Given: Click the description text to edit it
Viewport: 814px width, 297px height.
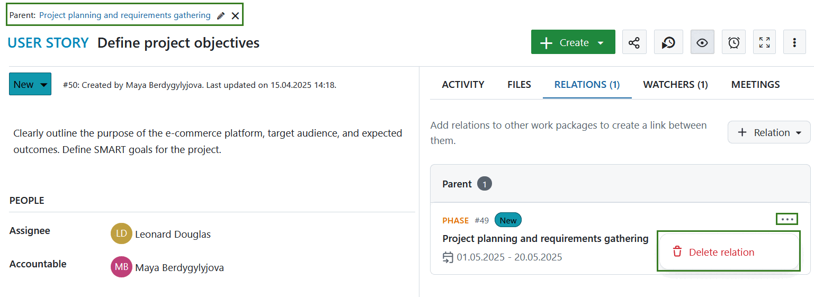Looking at the screenshot, I should click(x=208, y=141).
